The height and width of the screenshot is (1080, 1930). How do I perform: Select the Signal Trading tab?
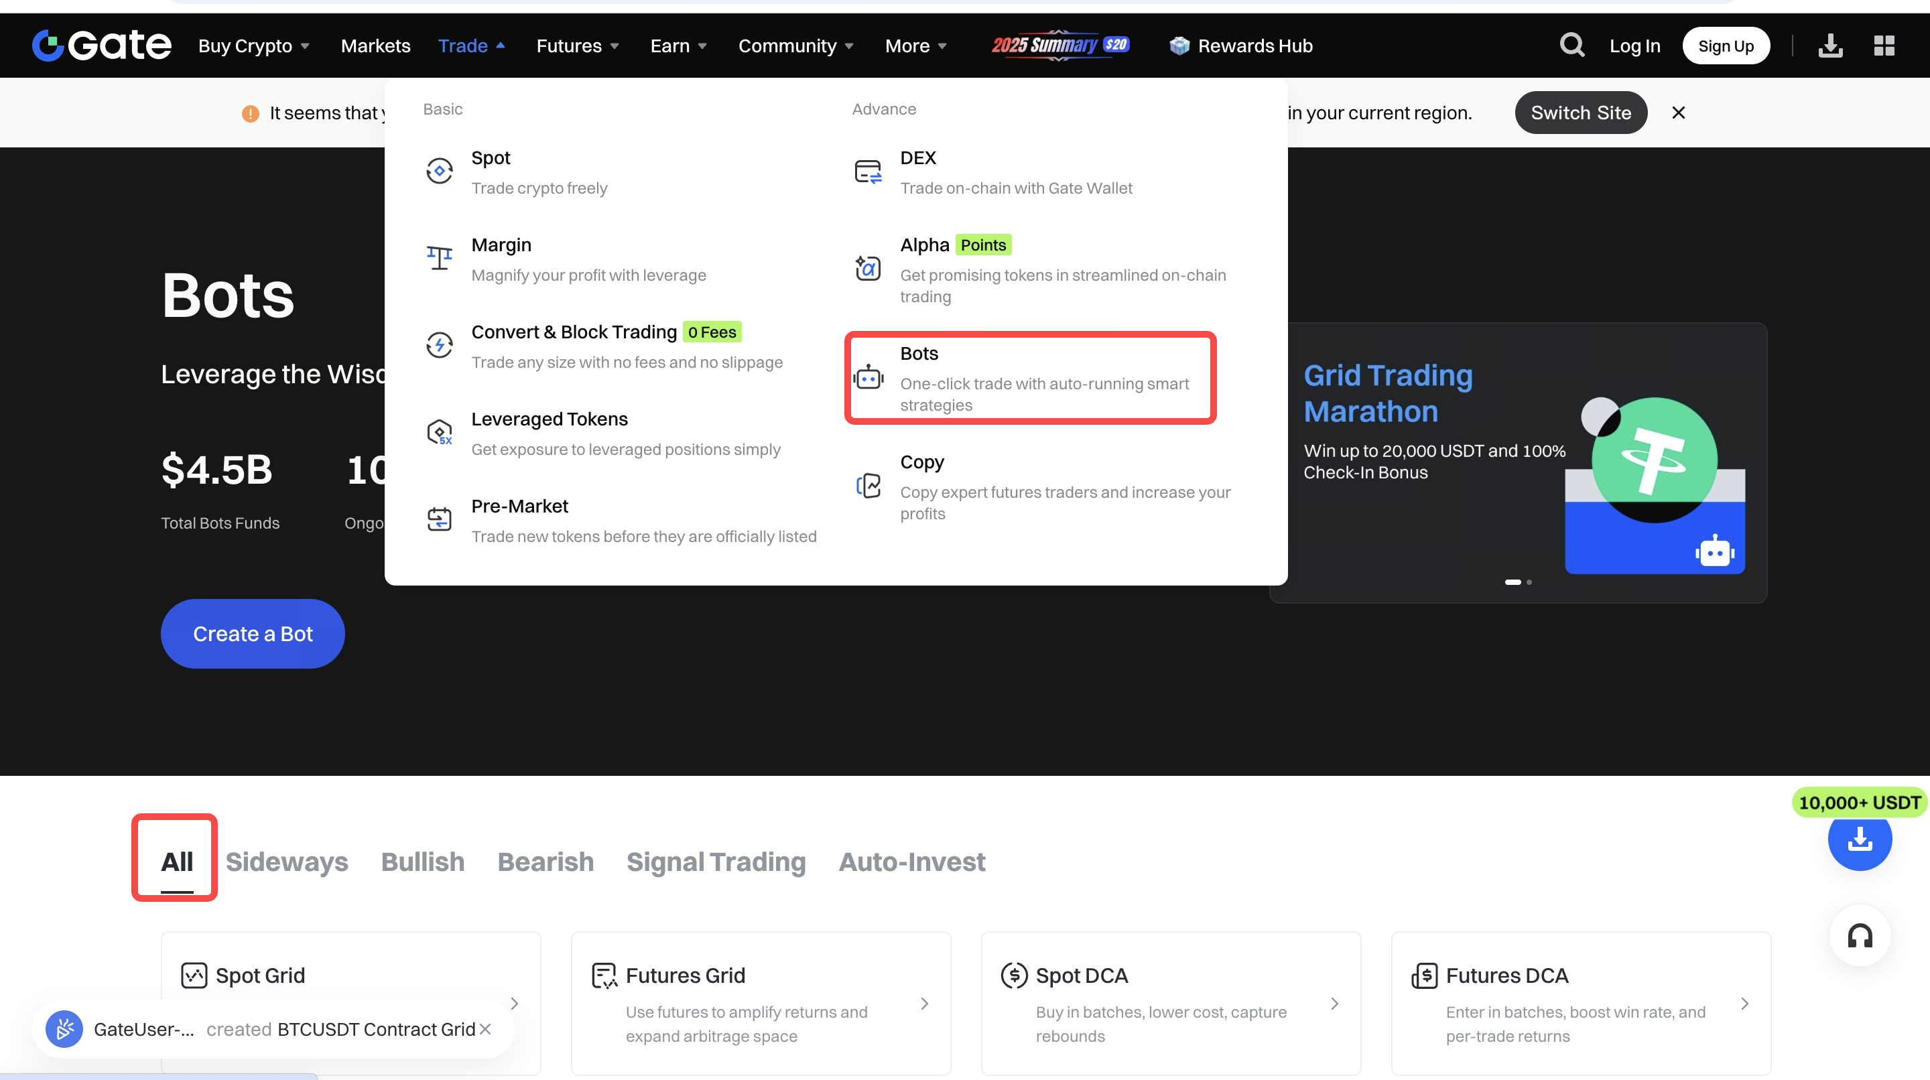[716, 862]
